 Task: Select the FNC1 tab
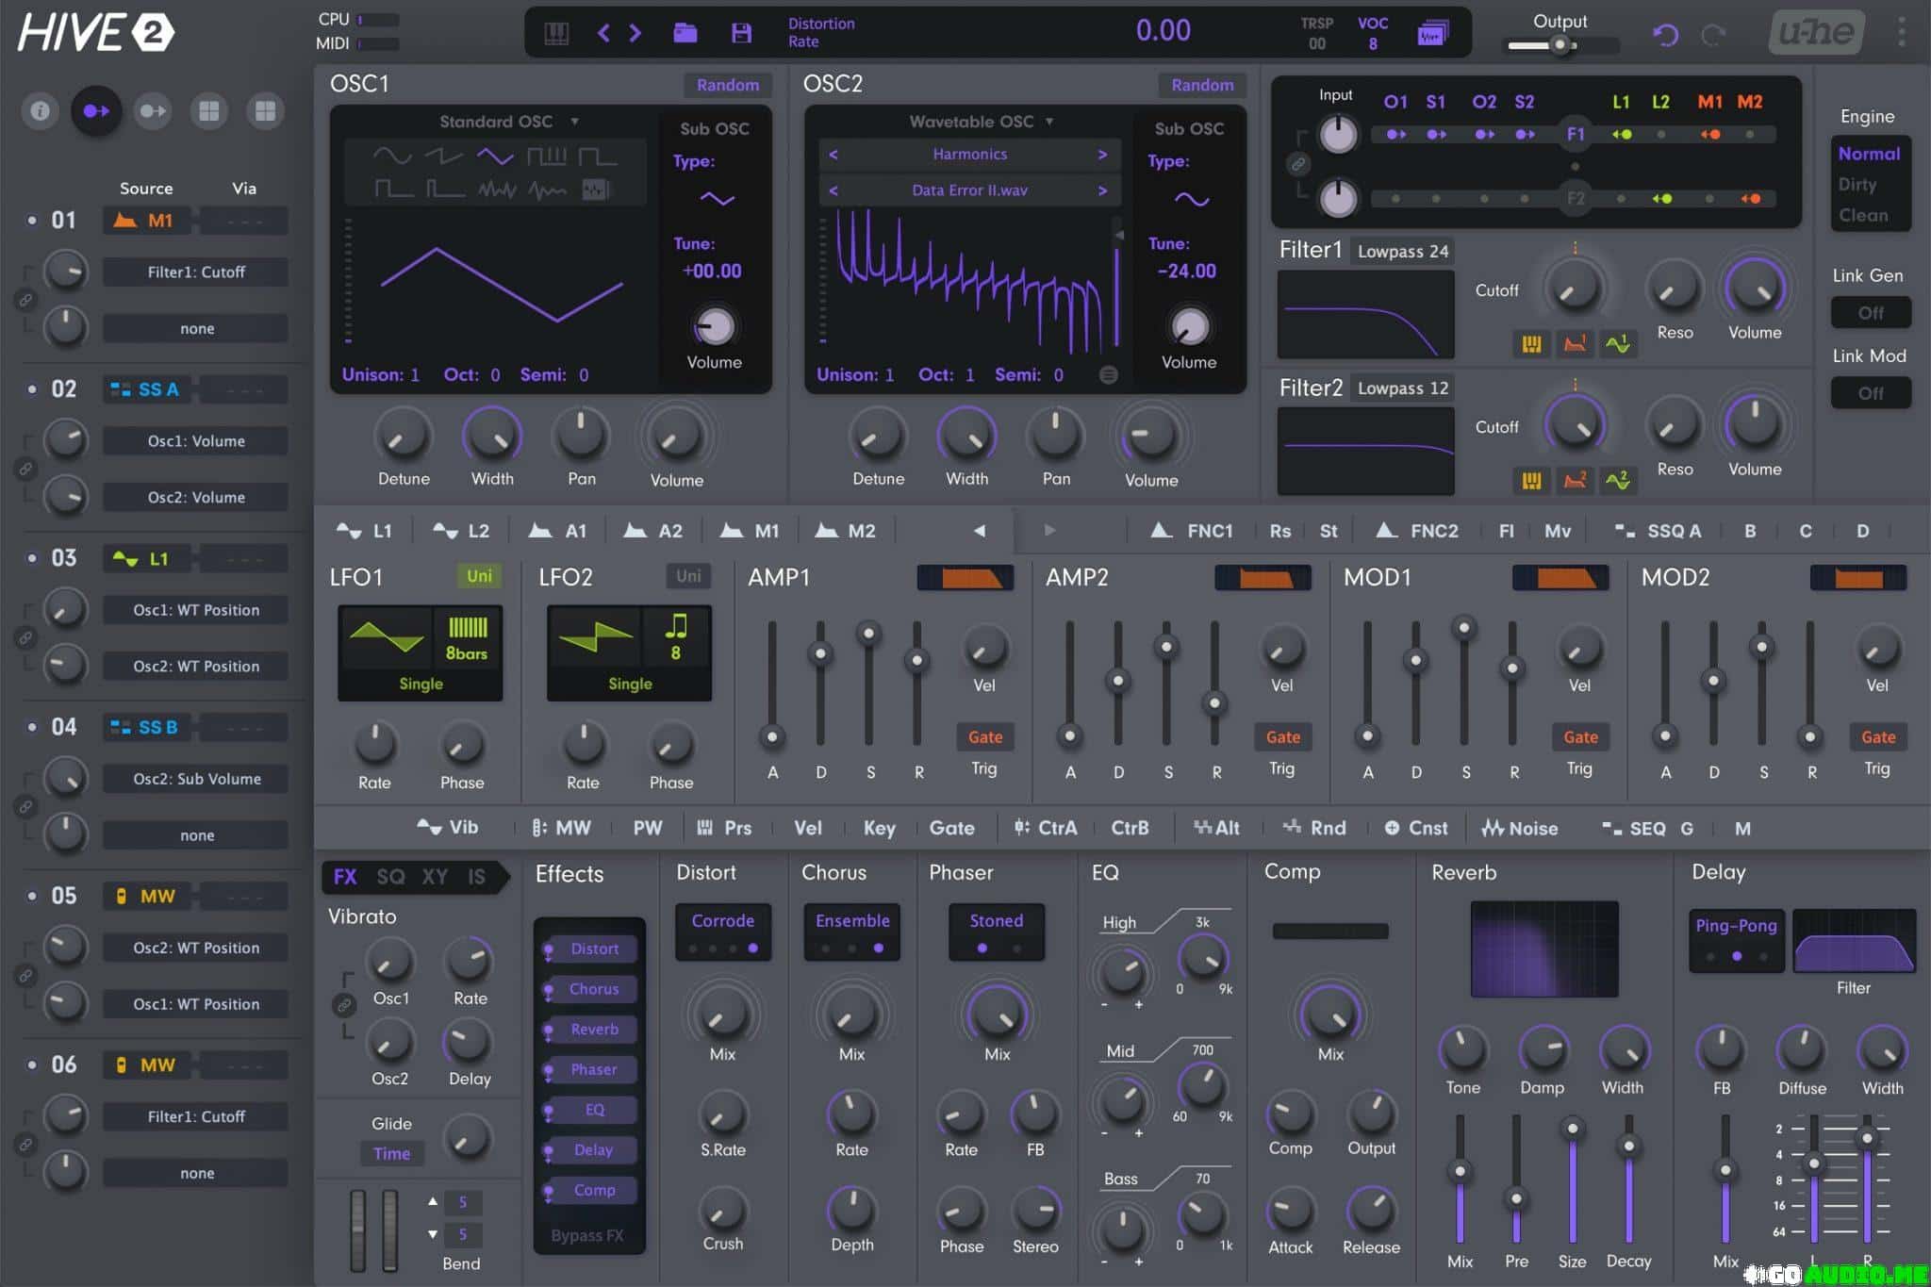[1193, 531]
